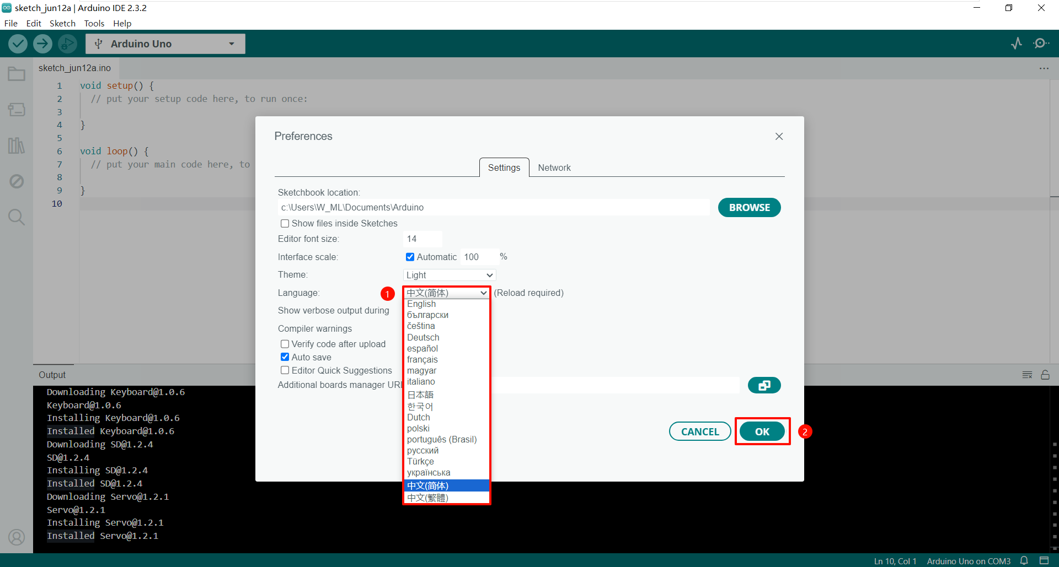1059x567 pixels.
Task: Open the additional boards URLs editor button
Action: [x=764, y=385]
